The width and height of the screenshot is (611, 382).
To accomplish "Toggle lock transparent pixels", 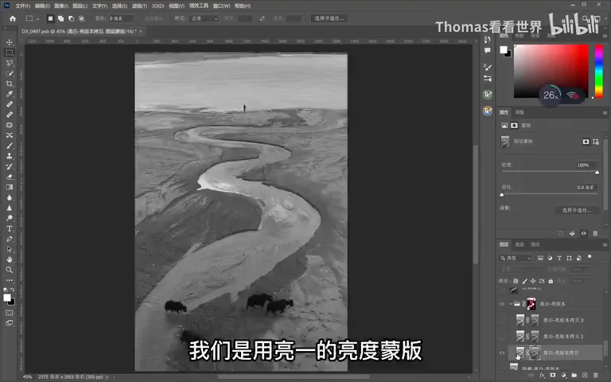I will coord(516,281).
